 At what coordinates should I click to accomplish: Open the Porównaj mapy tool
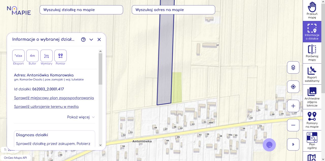[x=312, y=53]
